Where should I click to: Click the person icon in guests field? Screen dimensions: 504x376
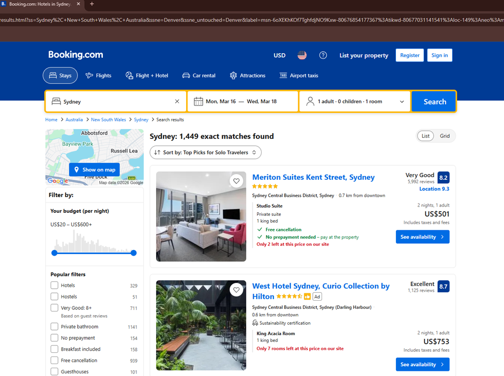point(310,101)
